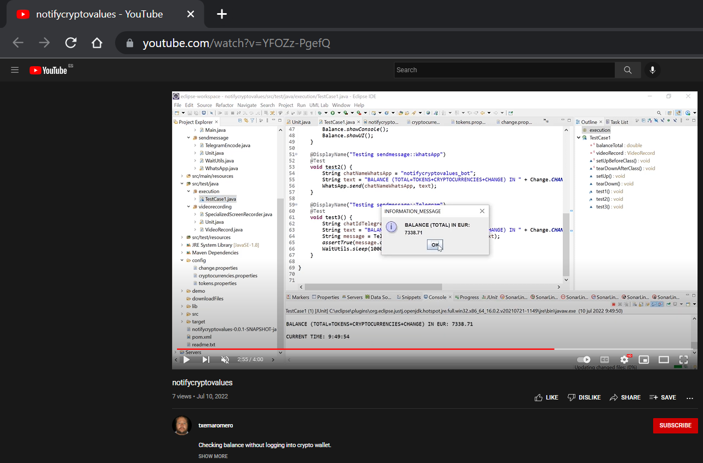This screenshot has height=463, width=703.
Task: Share the video
Action: pos(625,397)
